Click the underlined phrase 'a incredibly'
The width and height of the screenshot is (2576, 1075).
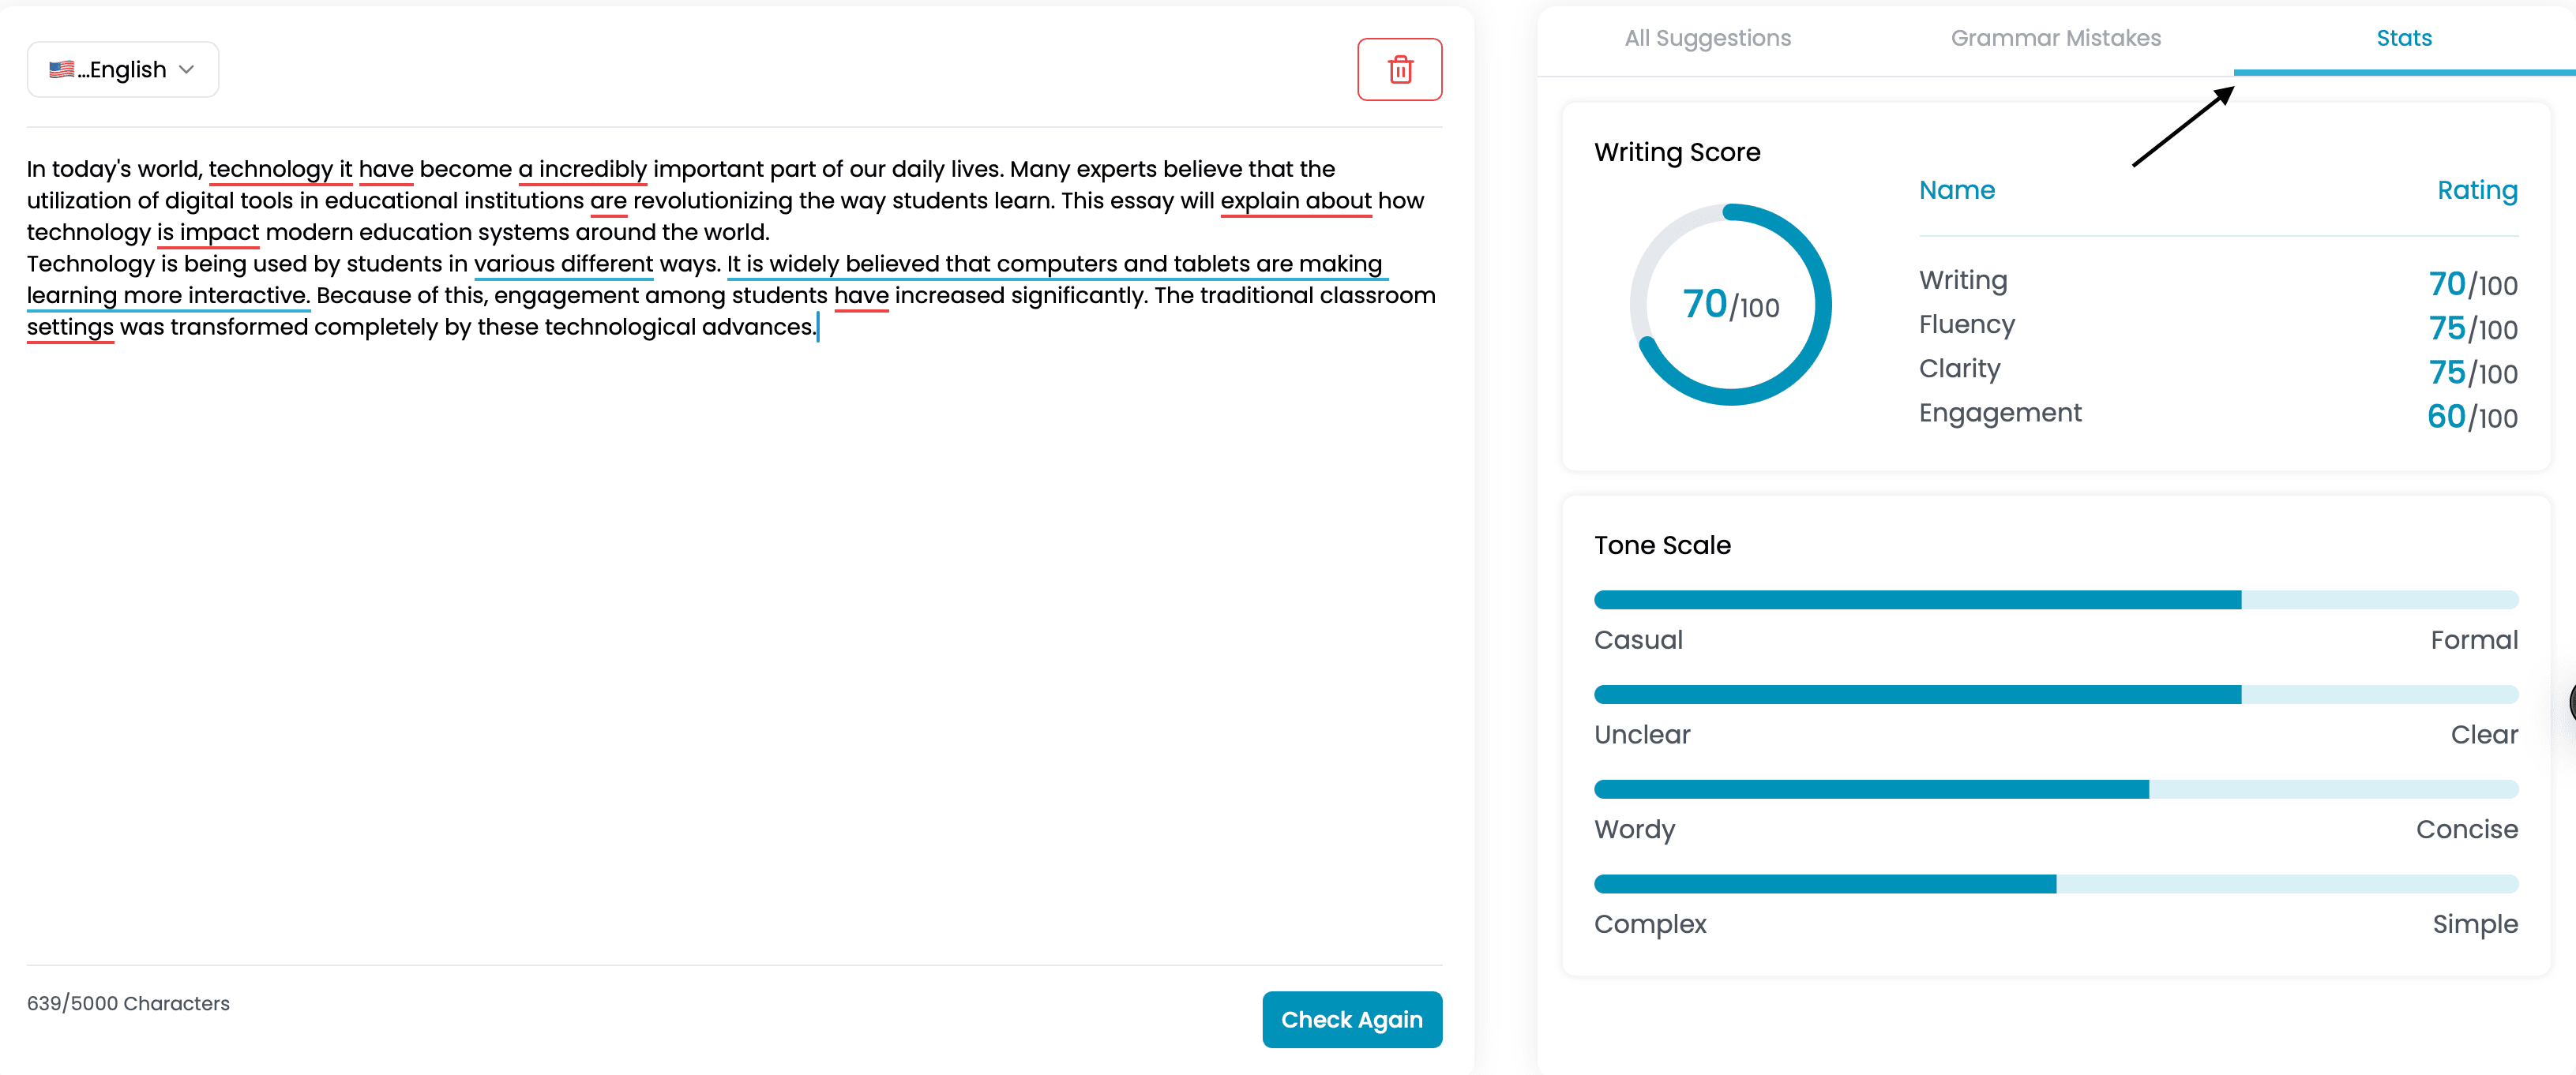582,169
